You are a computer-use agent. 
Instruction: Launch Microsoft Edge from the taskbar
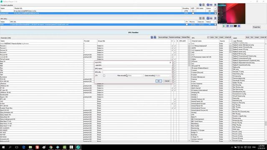[x=24, y=147]
